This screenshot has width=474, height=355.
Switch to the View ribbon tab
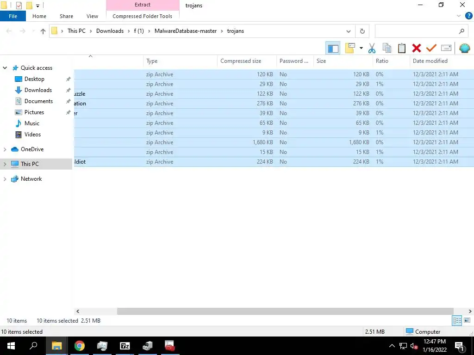click(92, 16)
